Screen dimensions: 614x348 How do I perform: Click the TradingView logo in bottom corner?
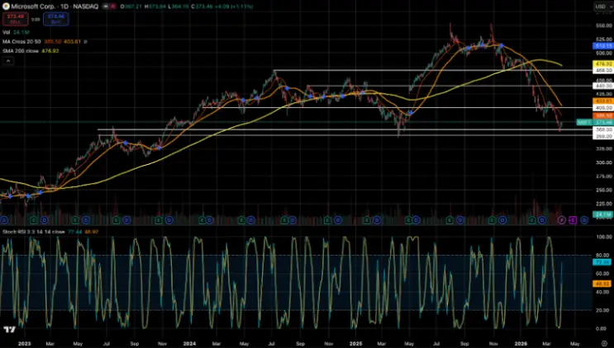10,329
